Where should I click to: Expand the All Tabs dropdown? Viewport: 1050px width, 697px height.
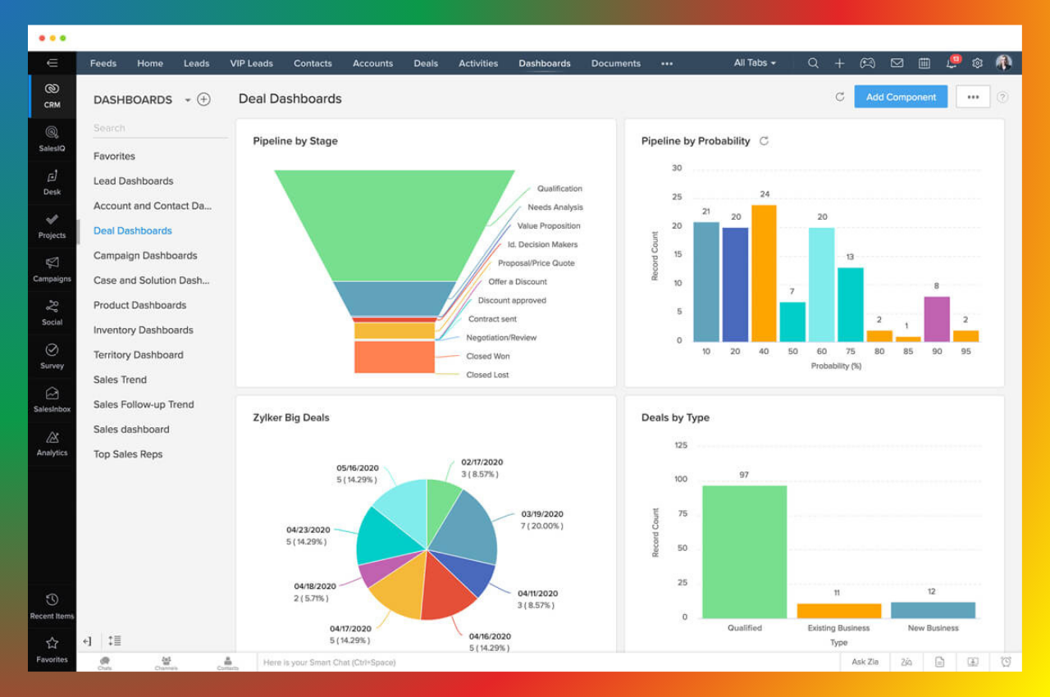pyautogui.click(x=755, y=63)
